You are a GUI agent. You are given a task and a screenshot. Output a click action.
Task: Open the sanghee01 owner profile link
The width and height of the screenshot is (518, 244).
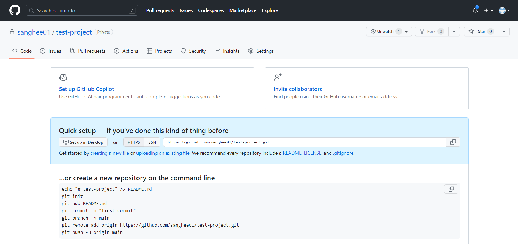click(34, 32)
